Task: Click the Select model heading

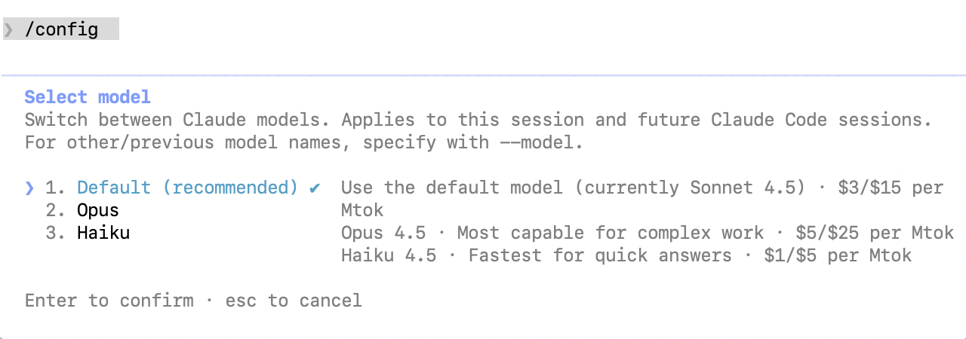Action: click(88, 97)
